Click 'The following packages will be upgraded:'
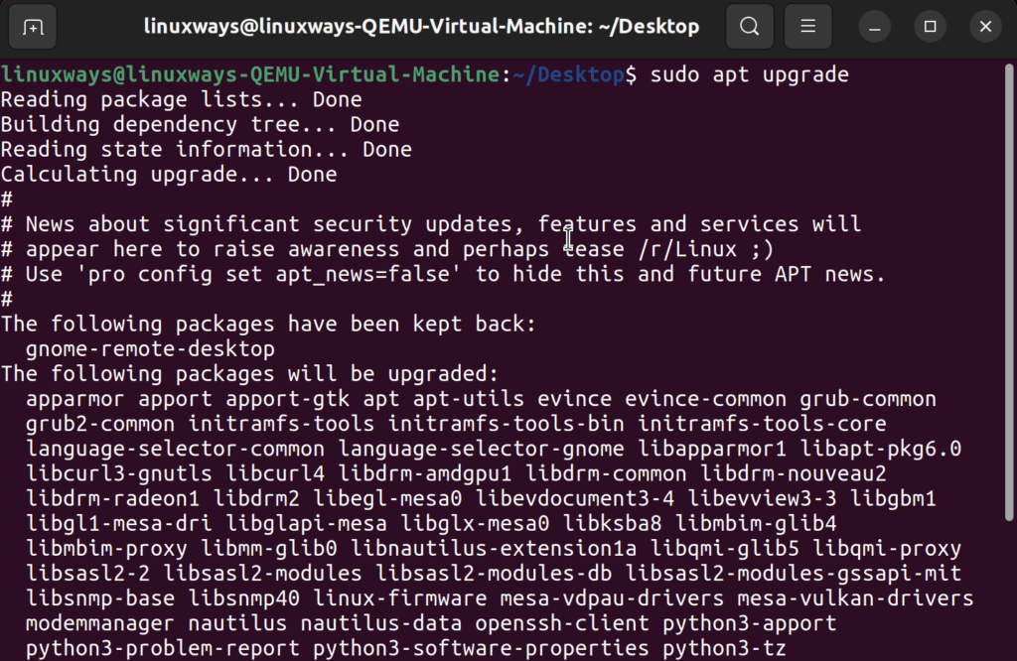Image resolution: width=1017 pixels, height=661 pixels. click(x=249, y=374)
